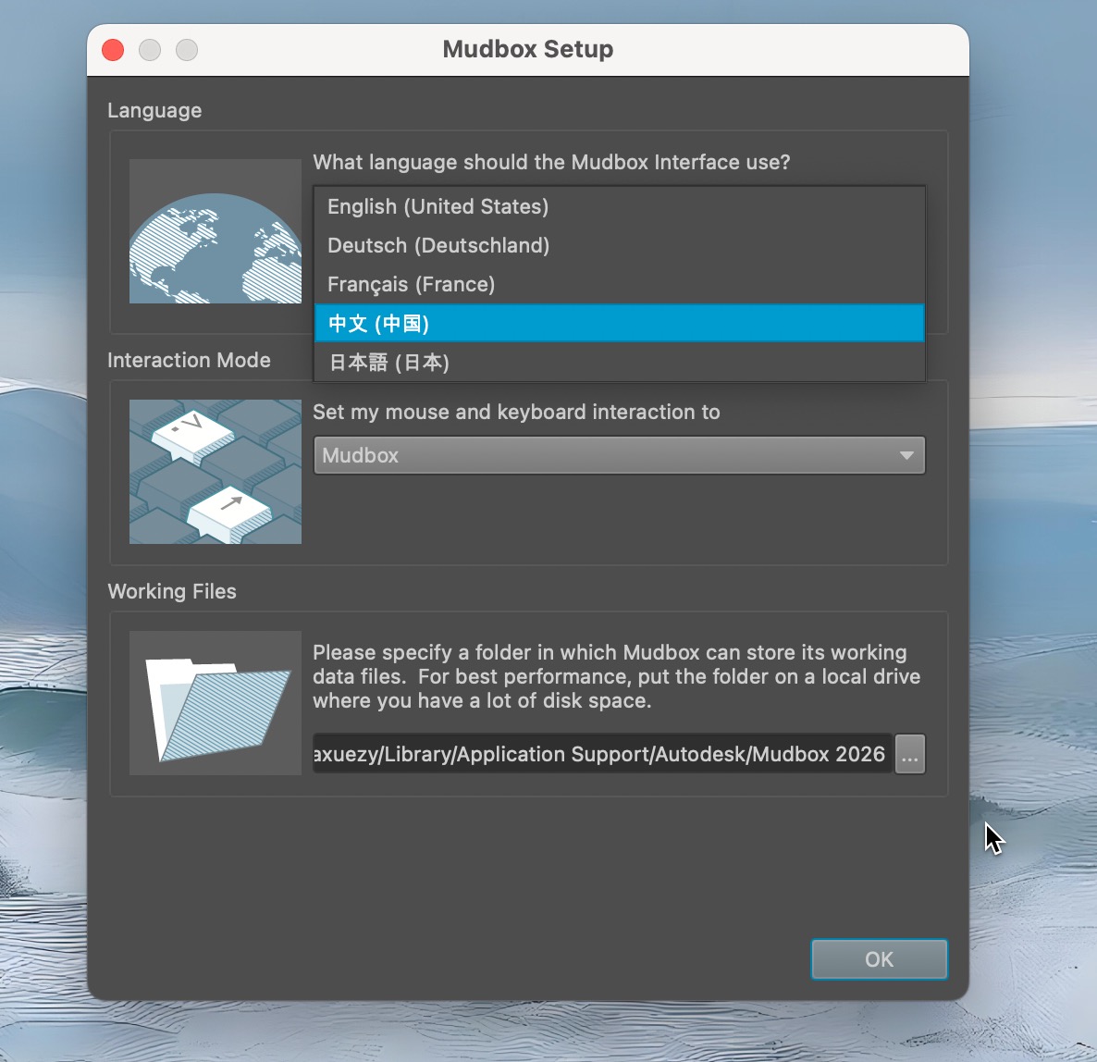Minimize the Mudbox Setup window
Image resolution: width=1097 pixels, height=1062 pixels.
click(150, 50)
